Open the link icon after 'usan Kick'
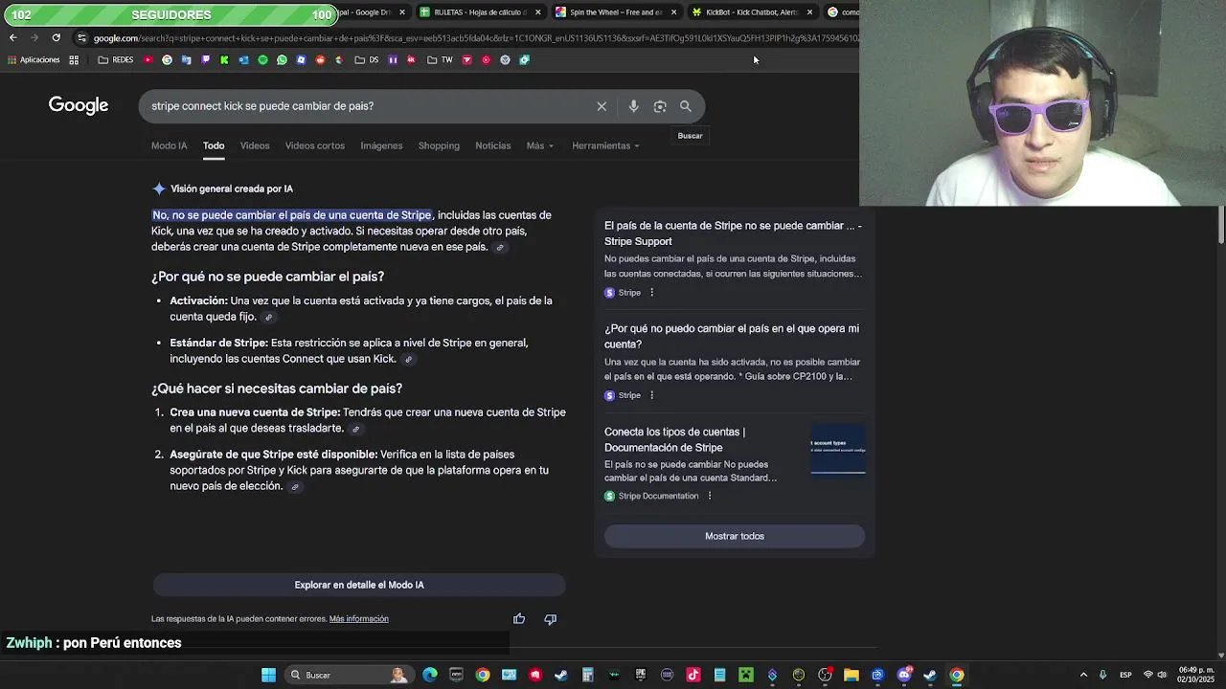Screen dimensions: 1226x689 (x=408, y=360)
